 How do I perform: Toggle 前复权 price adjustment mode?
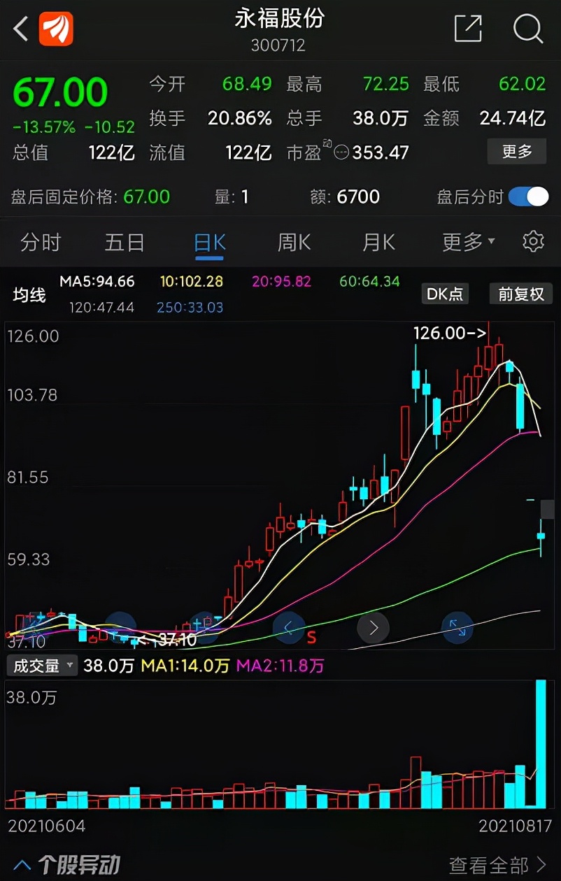pos(520,294)
